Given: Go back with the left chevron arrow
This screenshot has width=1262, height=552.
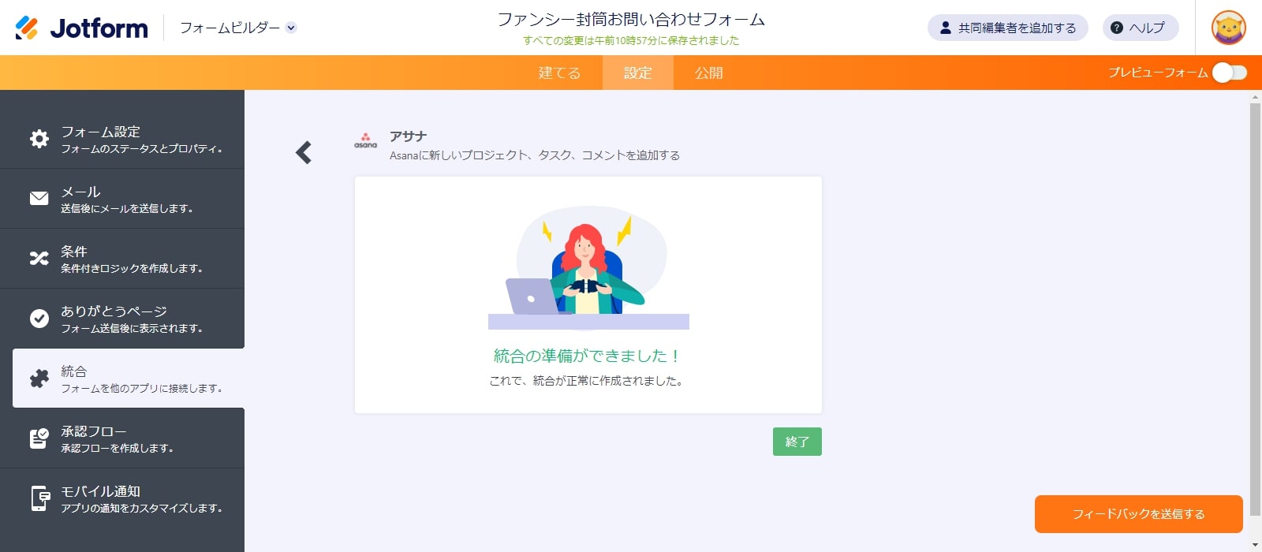Looking at the screenshot, I should [304, 152].
